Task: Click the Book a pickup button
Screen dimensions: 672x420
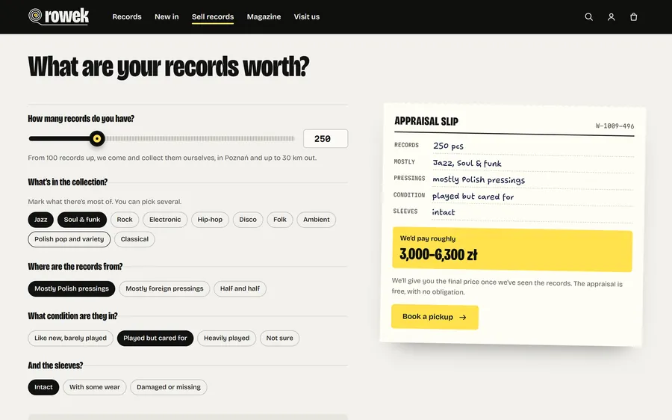Action: pos(435,317)
